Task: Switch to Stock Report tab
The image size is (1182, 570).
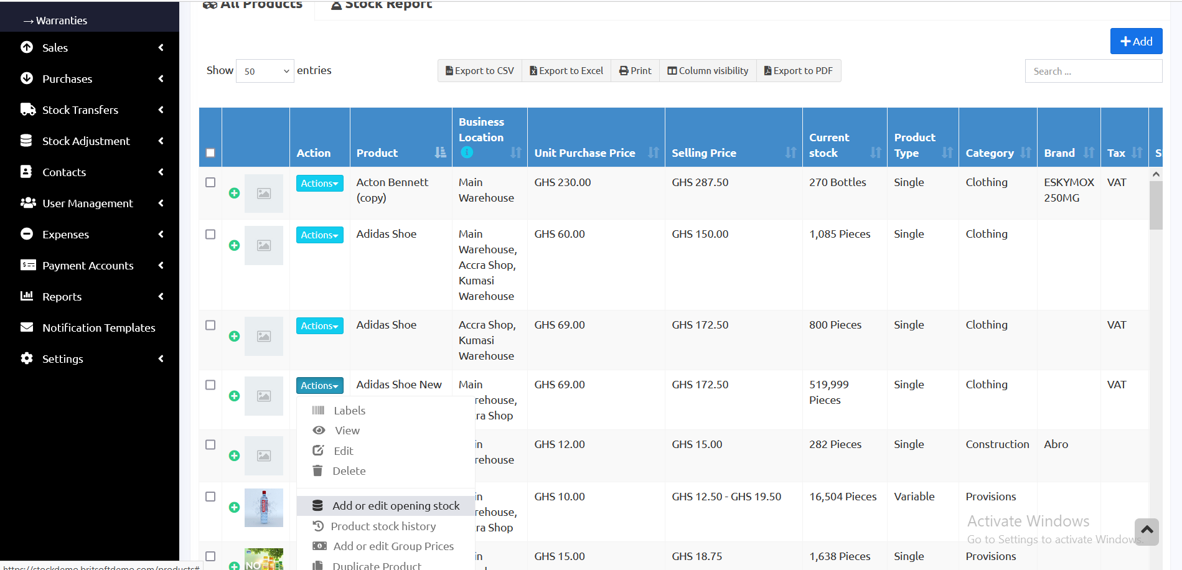Action: (381, 6)
